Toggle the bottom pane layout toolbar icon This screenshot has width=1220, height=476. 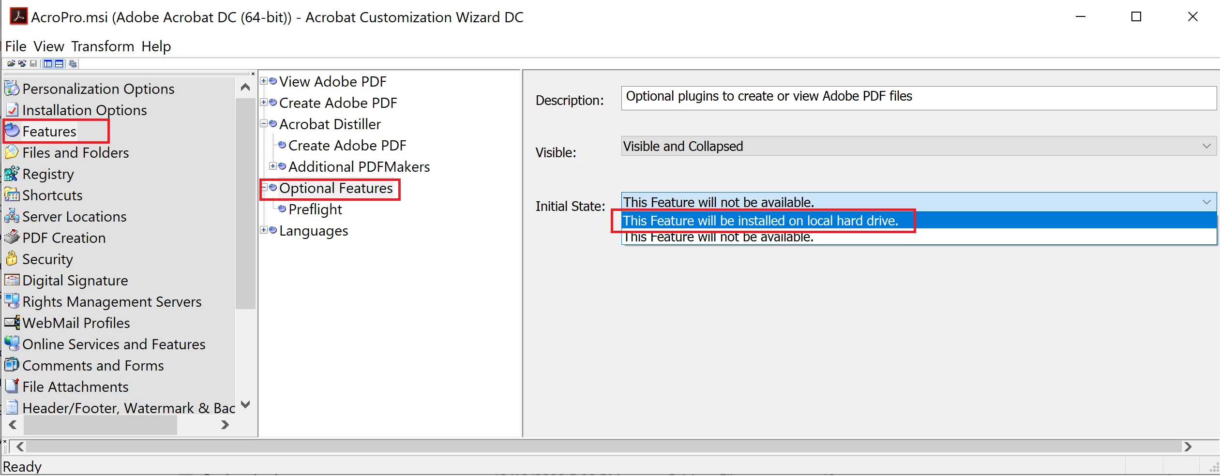click(x=59, y=63)
